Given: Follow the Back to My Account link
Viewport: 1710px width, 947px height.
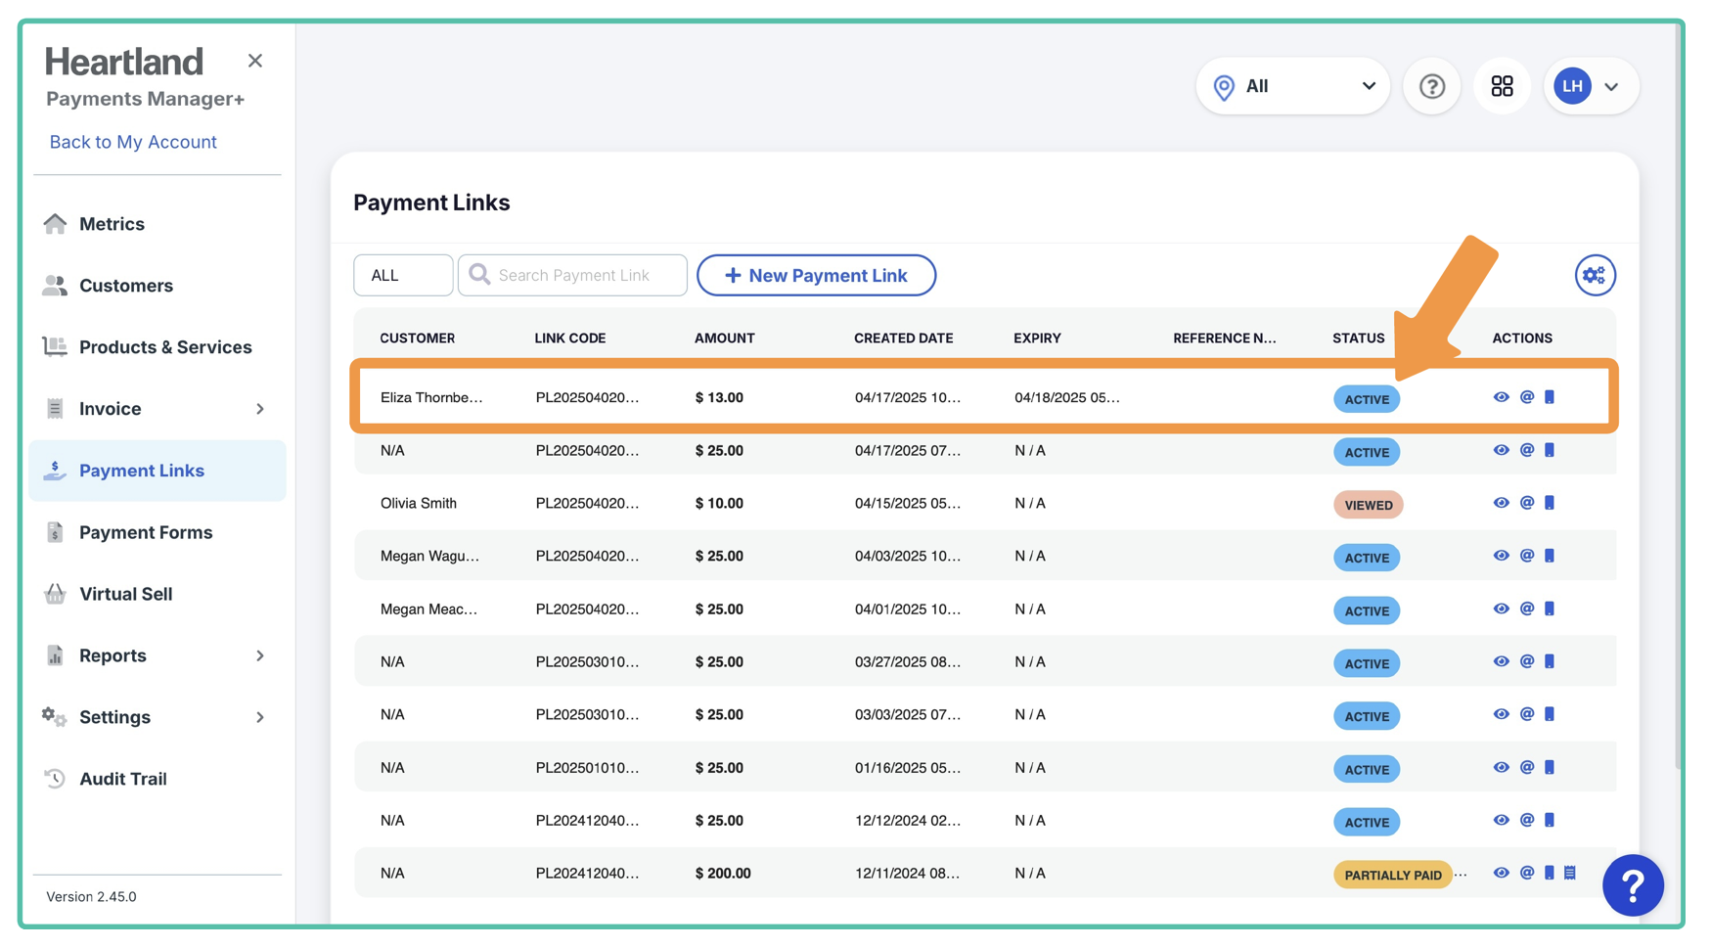Looking at the screenshot, I should tap(133, 142).
